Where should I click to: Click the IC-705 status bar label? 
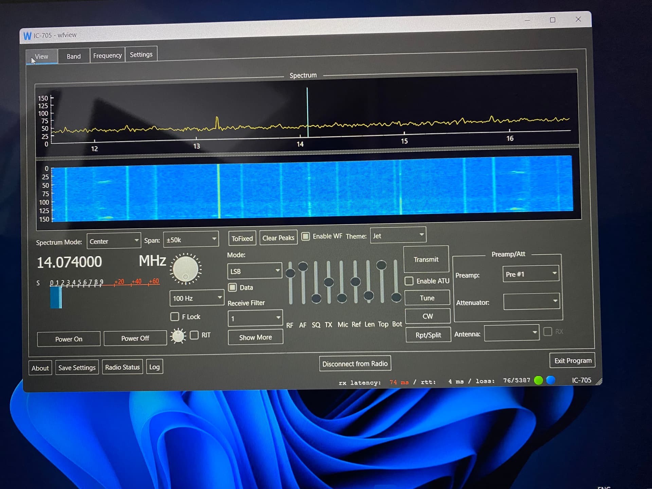[581, 380]
